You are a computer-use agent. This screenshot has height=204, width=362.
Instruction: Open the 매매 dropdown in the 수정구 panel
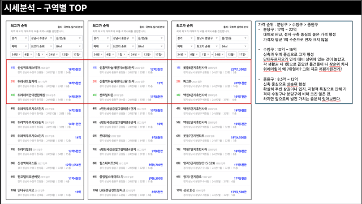click(x=19, y=46)
